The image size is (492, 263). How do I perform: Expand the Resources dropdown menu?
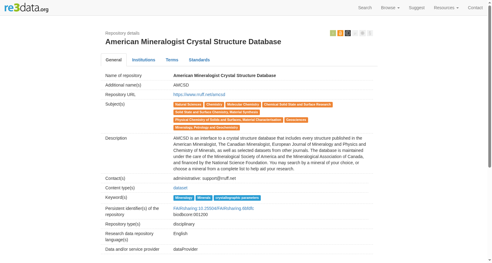click(446, 8)
